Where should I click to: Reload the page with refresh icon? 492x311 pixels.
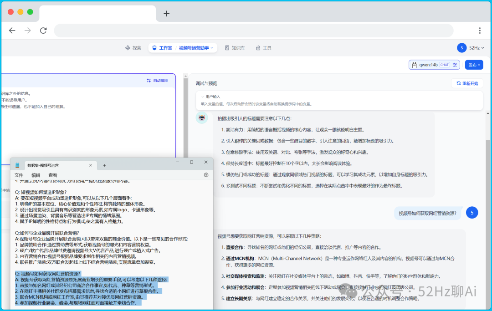click(43, 31)
